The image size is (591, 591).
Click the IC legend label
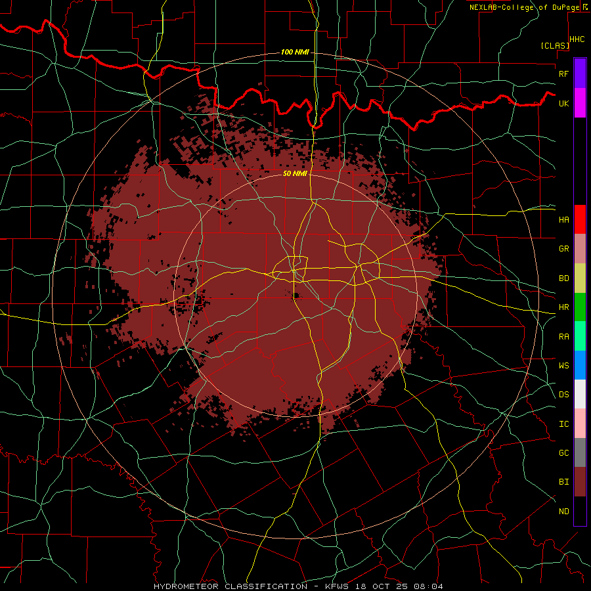tap(563, 424)
